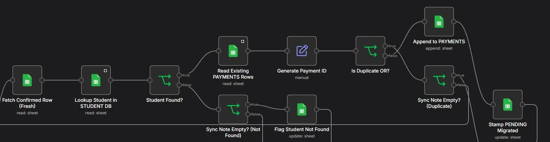Click the 'Generate Payment ID' label
This screenshot has width=550, height=142.
(x=302, y=71)
